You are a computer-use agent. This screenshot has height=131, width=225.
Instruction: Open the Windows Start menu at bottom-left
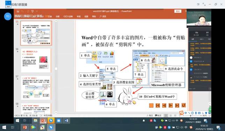pyautogui.click(x=4, y=127)
